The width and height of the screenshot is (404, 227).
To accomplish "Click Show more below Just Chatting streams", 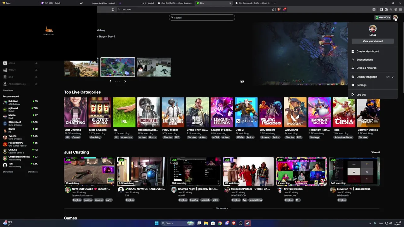I will coord(222,208).
